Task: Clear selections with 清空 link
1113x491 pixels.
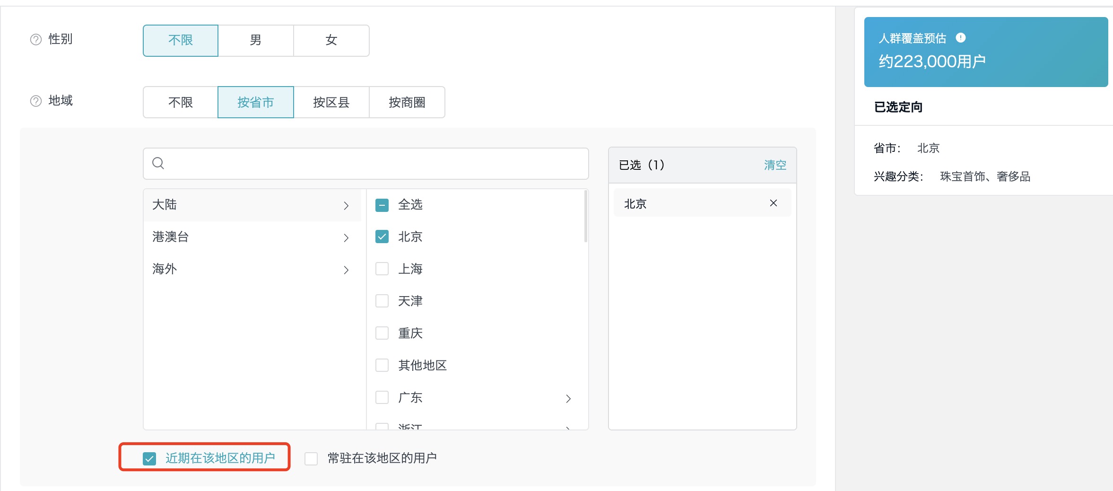Action: pyautogui.click(x=775, y=165)
